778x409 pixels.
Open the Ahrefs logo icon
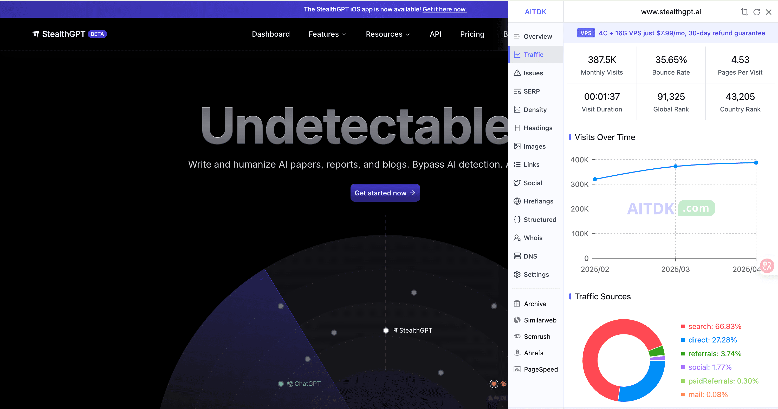pyautogui.click(x=517, y=353)
